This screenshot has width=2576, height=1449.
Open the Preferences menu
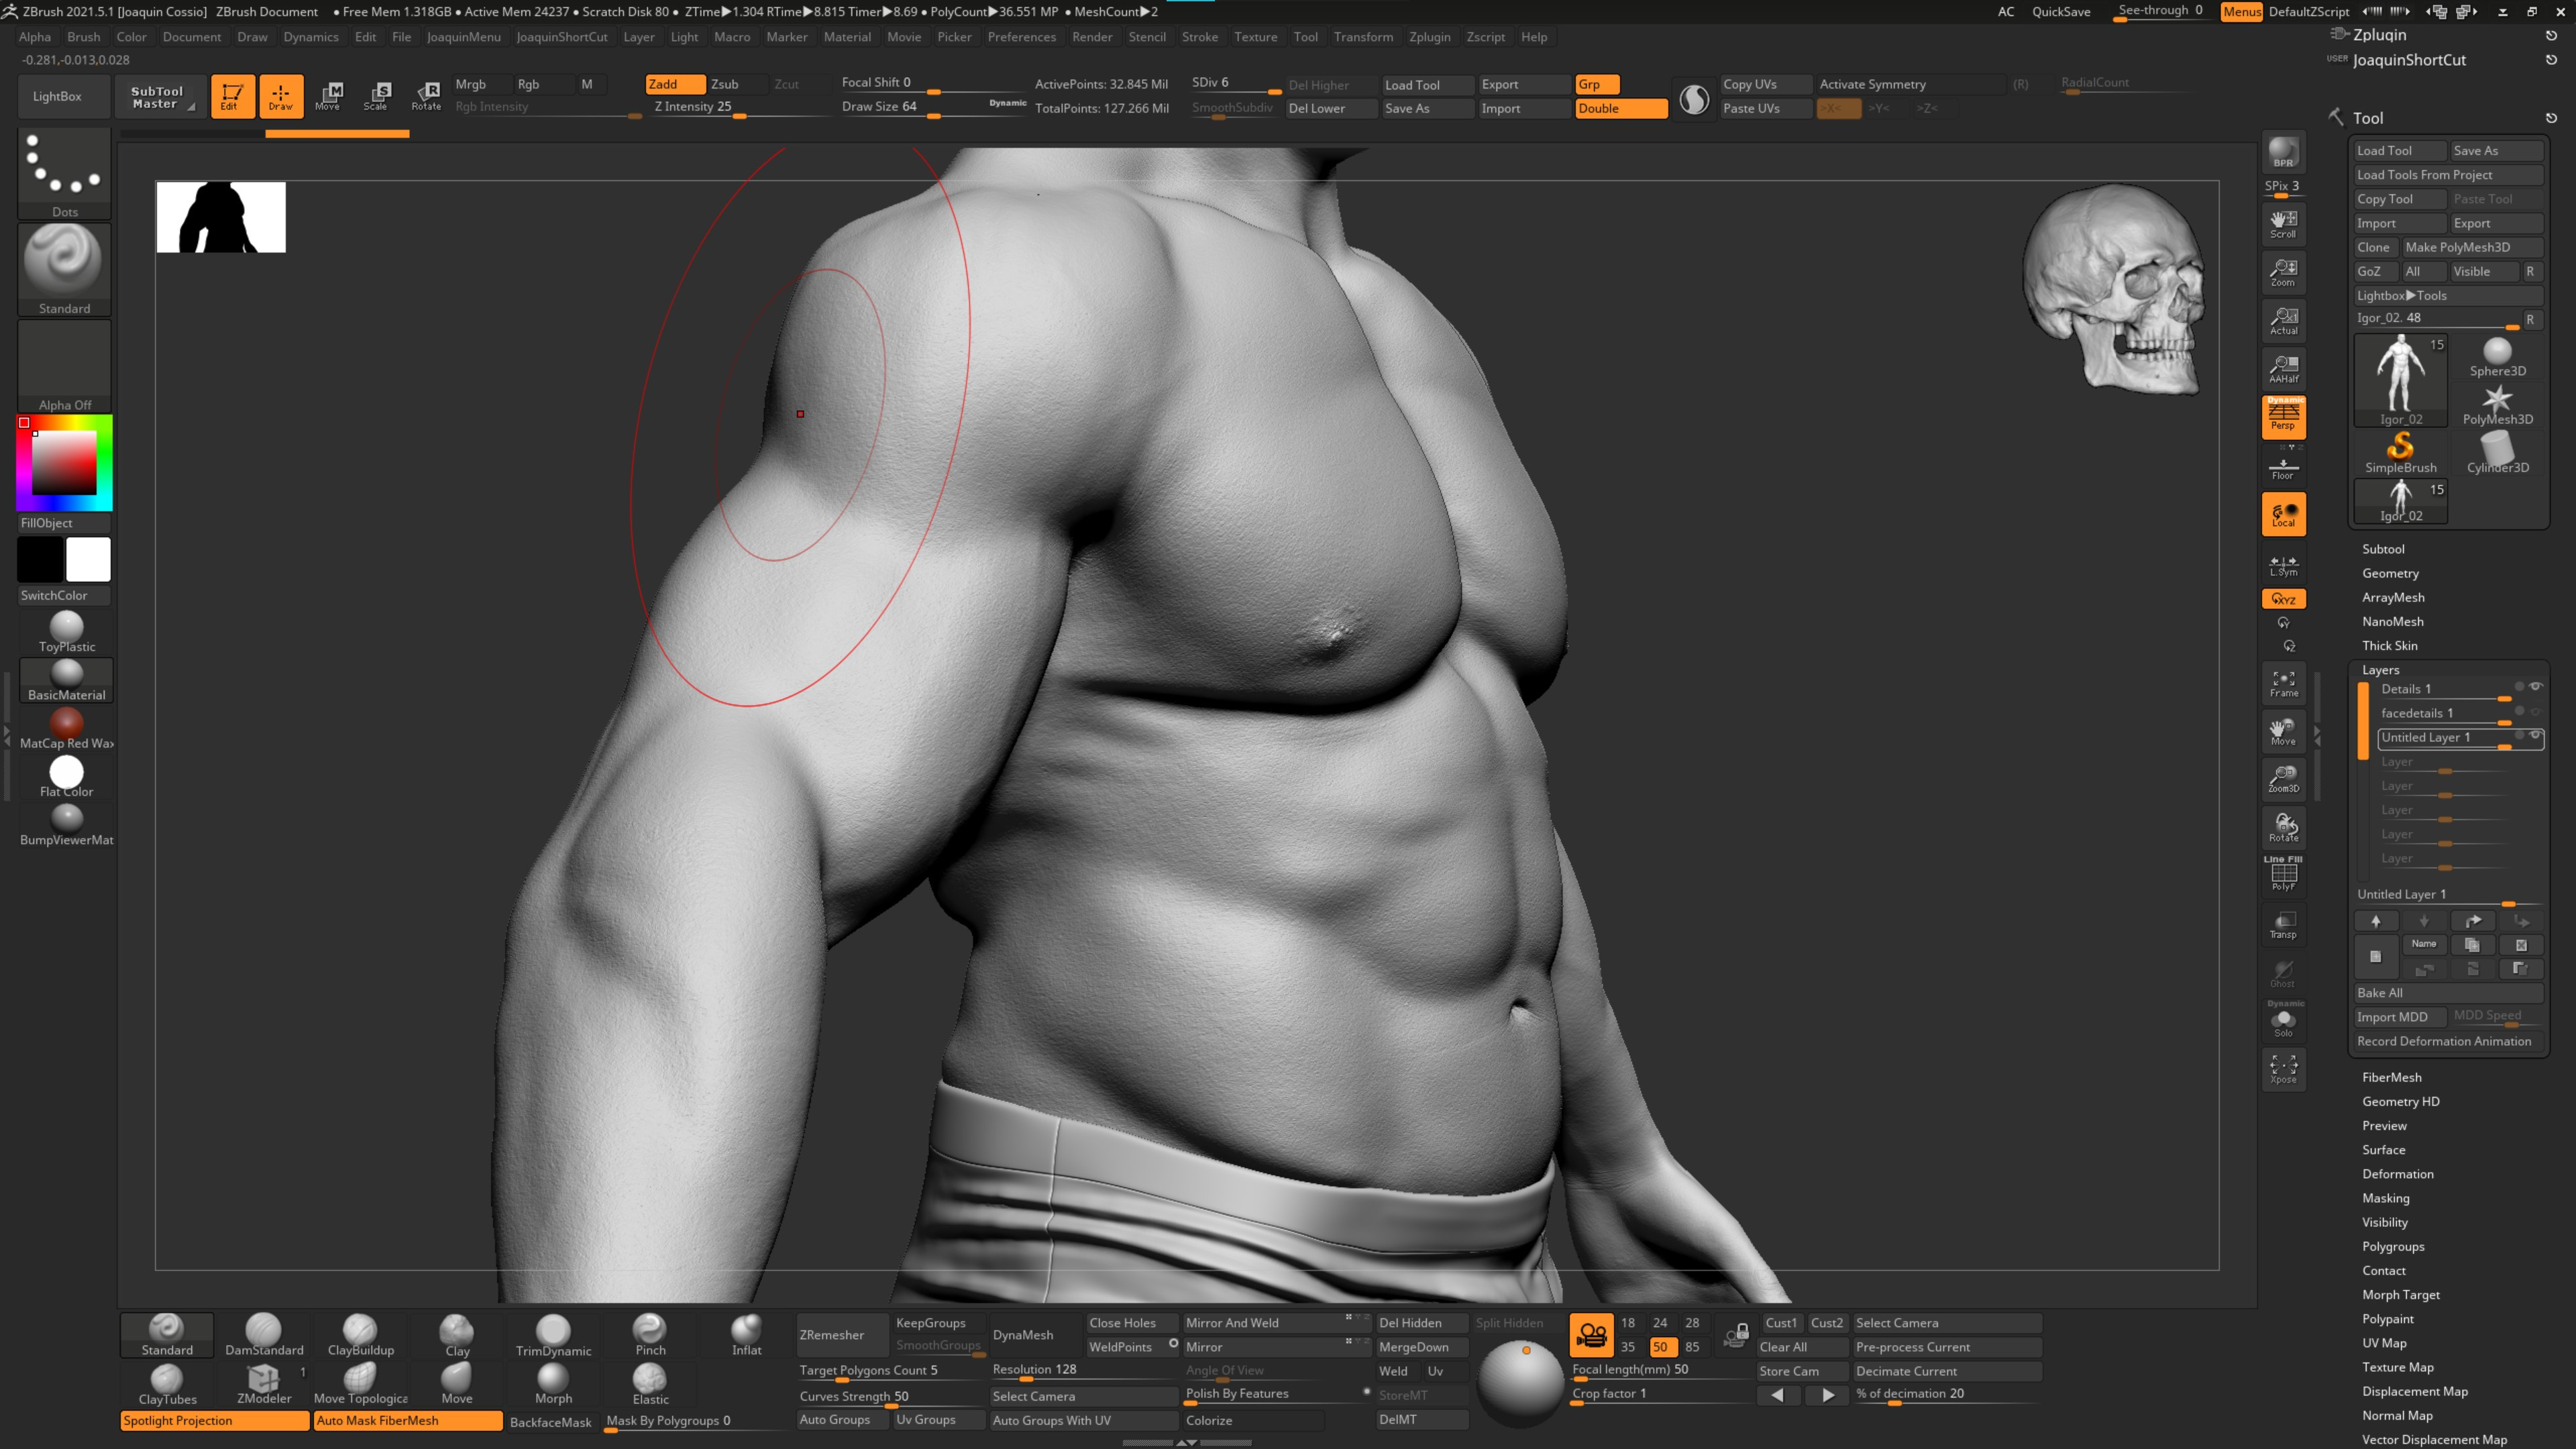coord(1021,37)
